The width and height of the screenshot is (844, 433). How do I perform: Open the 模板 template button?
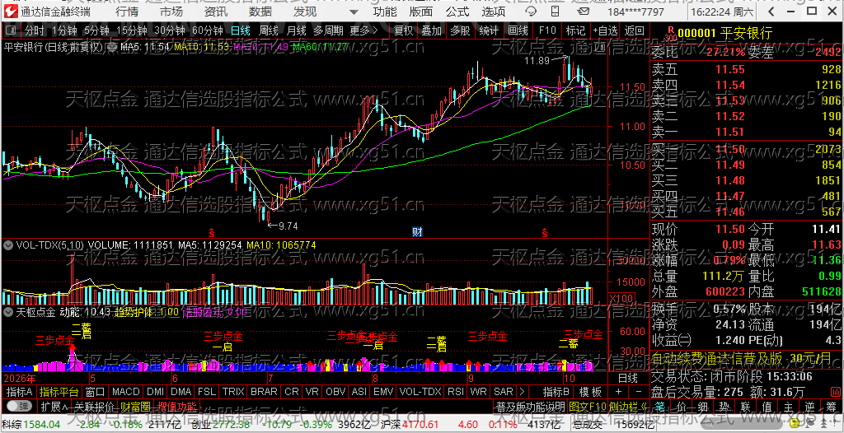point(590,392)
